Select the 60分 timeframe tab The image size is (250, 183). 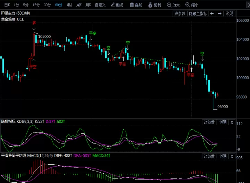(x=59, y=5)
